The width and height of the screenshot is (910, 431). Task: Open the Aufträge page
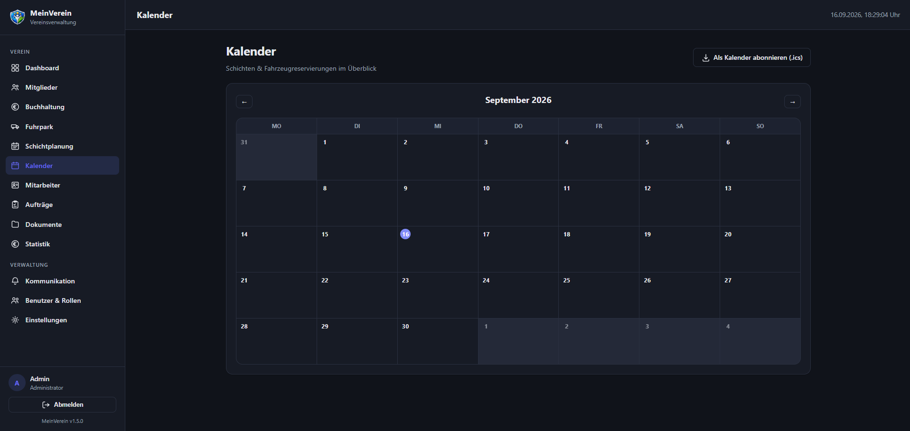62,205
